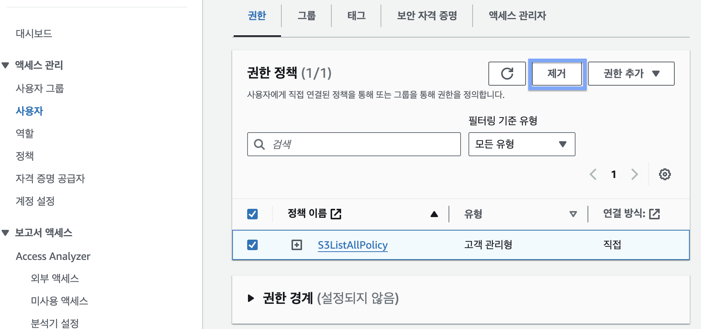Click the 제거 button
The height and width of the screenshot is (329, 701).
pyautogui.click(x=557, y=74)
